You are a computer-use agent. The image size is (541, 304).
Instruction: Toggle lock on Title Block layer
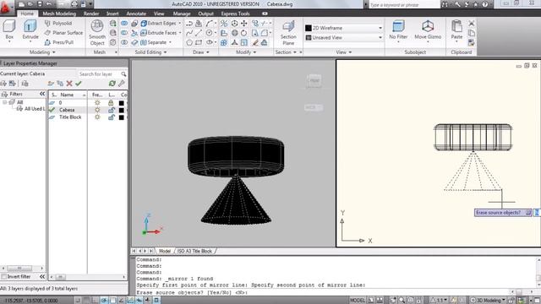click(111, 117)
